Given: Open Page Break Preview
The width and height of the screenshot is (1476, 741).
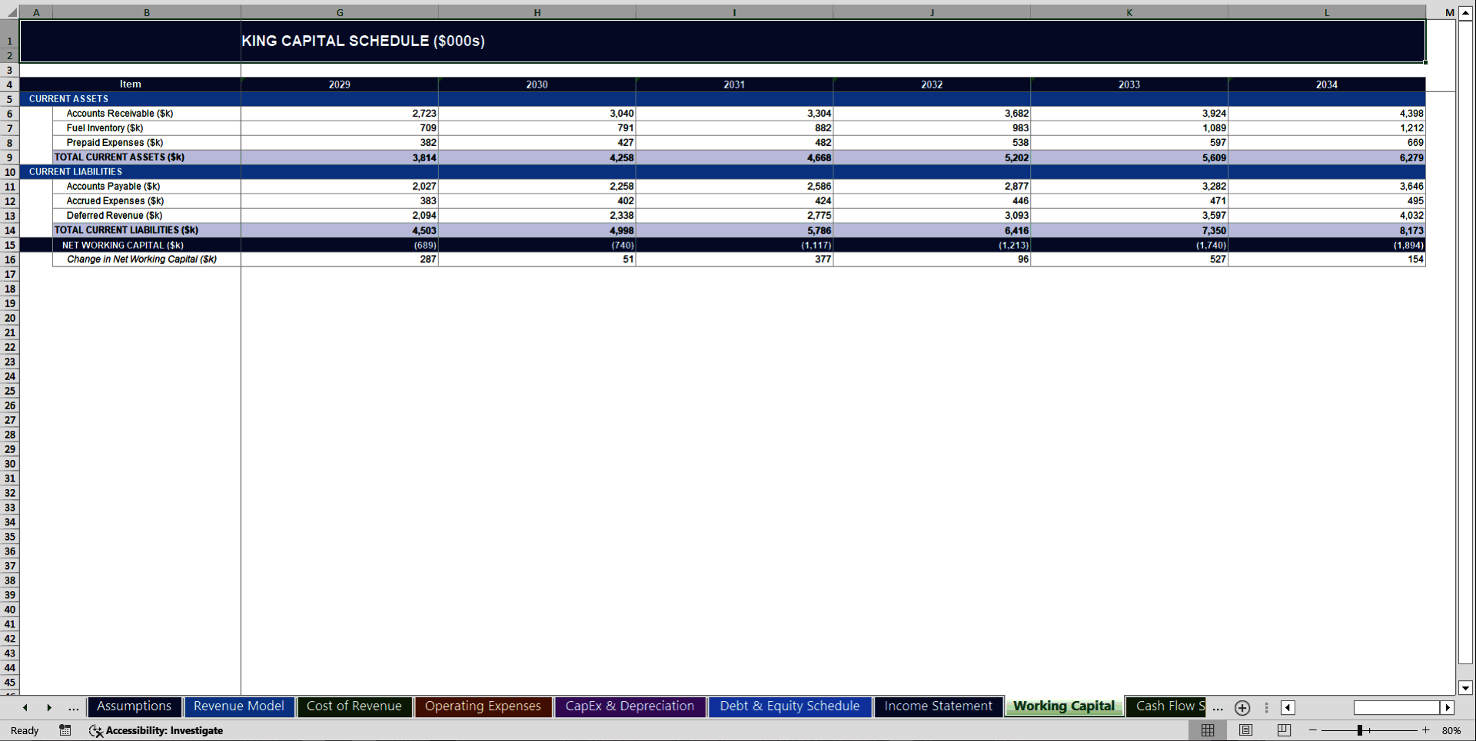Looking at the screenshot, I should [1282, 730].
